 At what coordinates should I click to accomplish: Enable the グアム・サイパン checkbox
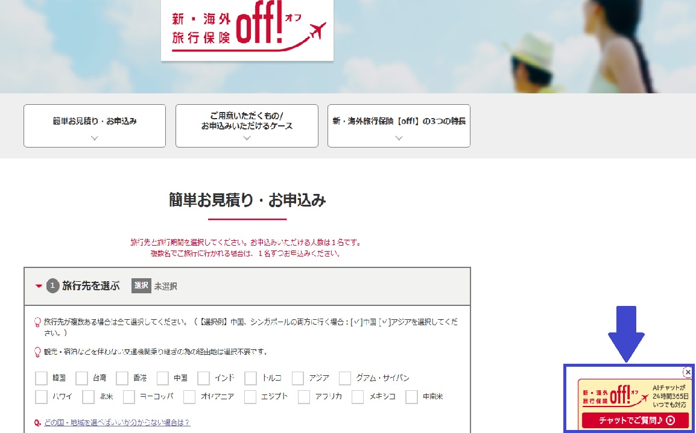click(345, 378)
